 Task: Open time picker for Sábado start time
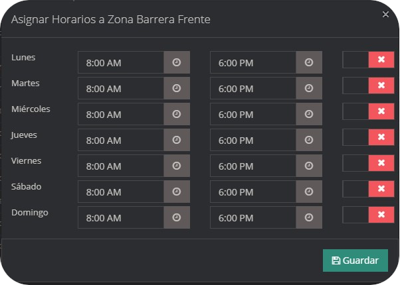click(177, 192)
